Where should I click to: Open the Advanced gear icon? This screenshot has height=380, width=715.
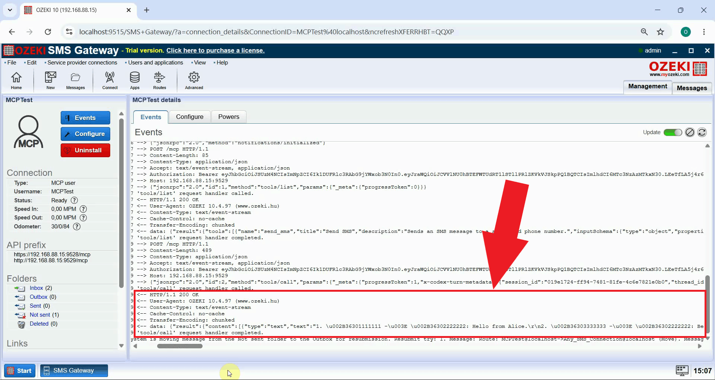point(194,80)
